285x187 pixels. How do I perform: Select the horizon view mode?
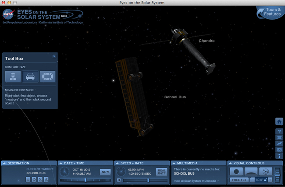(251, 171)
